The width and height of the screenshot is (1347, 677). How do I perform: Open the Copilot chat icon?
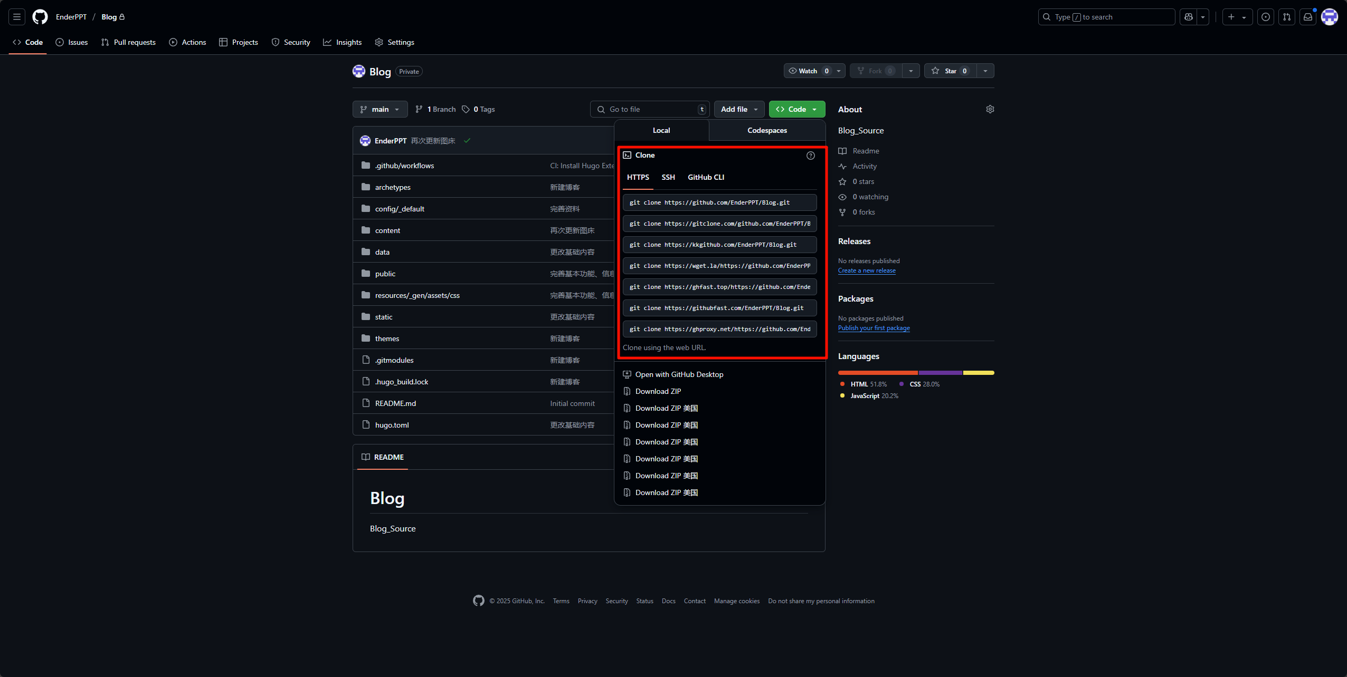1189,17
